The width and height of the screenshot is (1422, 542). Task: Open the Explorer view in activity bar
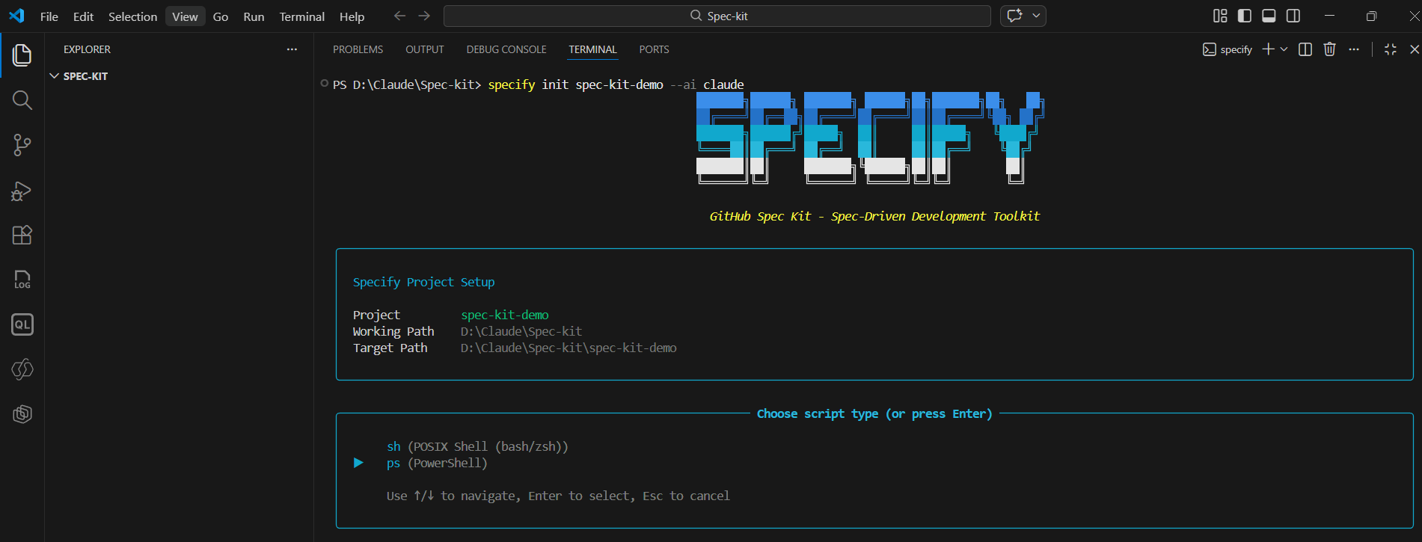[x=22, y=55]
